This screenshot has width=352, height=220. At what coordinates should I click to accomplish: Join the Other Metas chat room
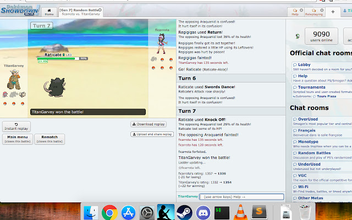321,199
